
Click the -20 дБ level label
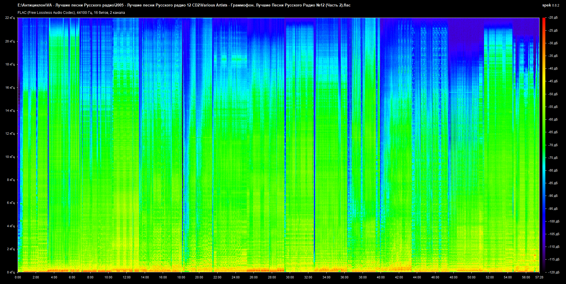(553, 18)
